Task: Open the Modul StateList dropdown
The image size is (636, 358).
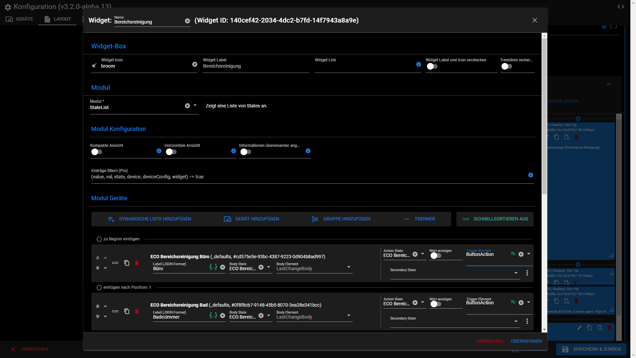Action: (195, 105)
